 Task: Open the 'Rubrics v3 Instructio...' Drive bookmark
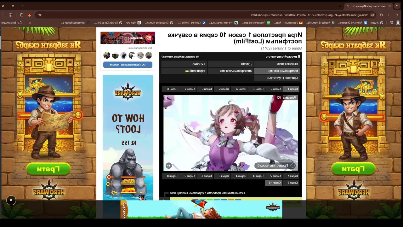point(320,23)
